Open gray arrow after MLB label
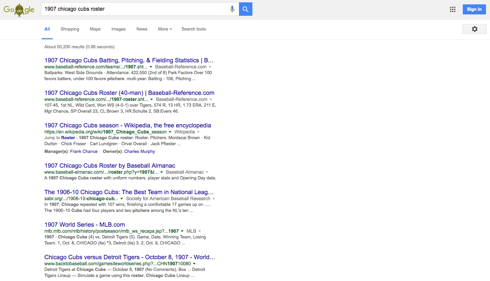The image size is (490, 281). click(x=200, y=231)
